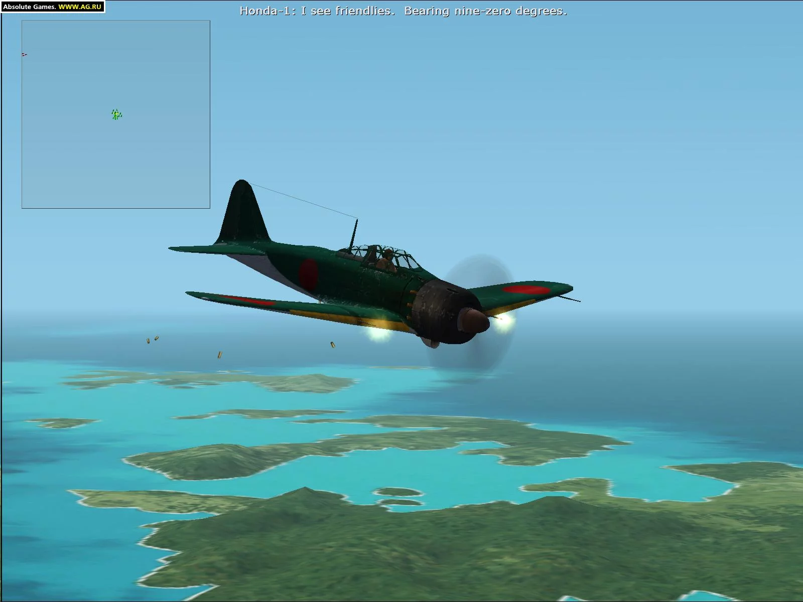Click the tactical minimap display panel
The height and width of the screenshot is (602, 803).
(x=116, y=114)
